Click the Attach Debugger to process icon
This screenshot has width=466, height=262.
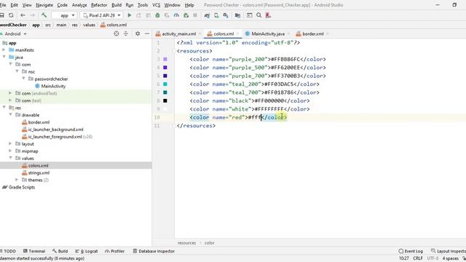pos(186,15)
